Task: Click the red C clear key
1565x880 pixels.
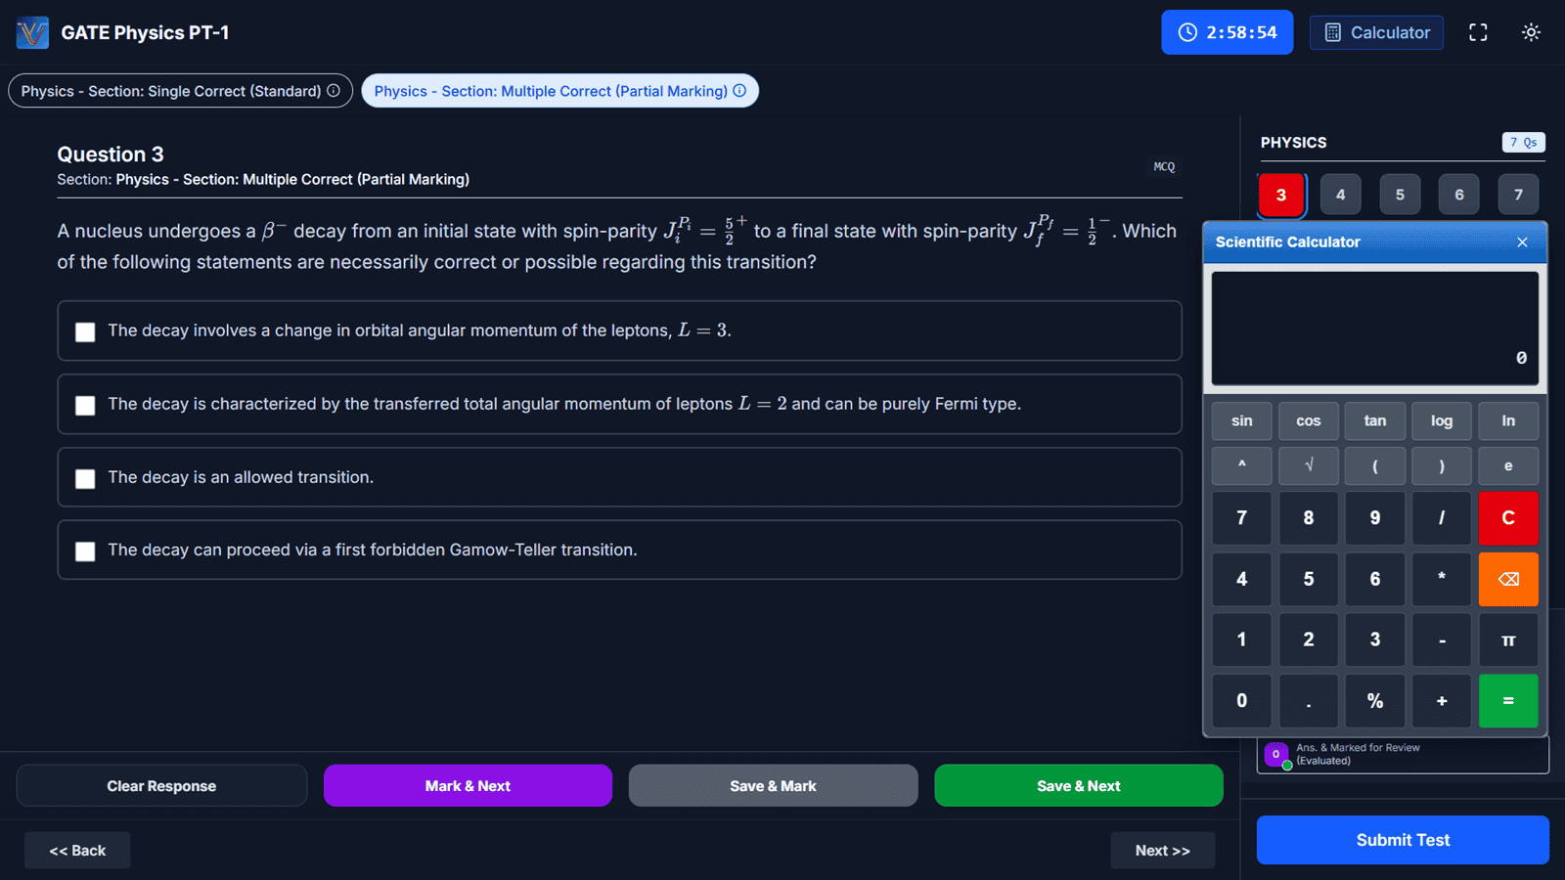Action: tap(1507, 518)
